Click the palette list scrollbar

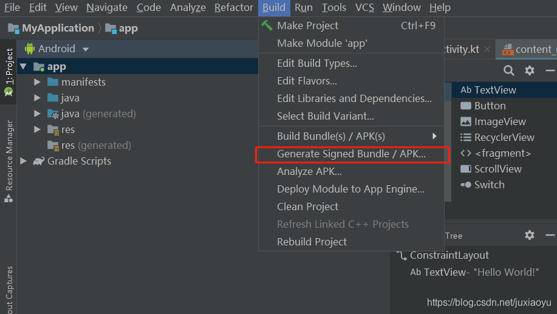click(448, 142)
